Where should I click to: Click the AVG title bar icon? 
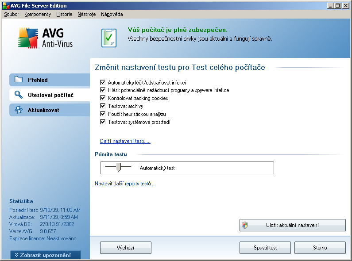[x=6, y=6]
